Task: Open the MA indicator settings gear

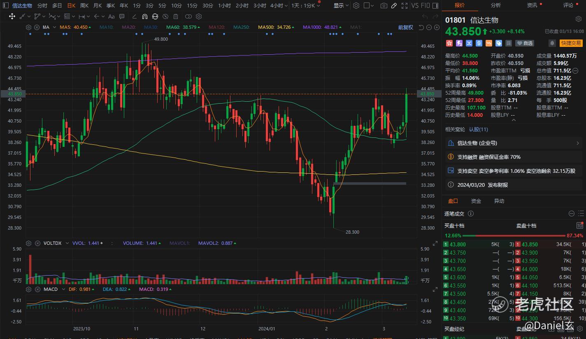Action: [x=28, y=27]
